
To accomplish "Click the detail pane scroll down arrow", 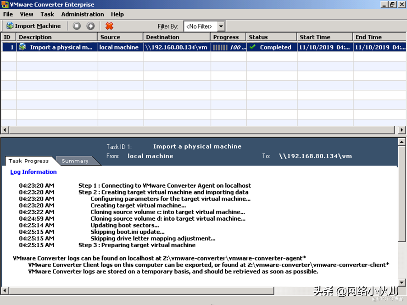I will click(402, 282).
